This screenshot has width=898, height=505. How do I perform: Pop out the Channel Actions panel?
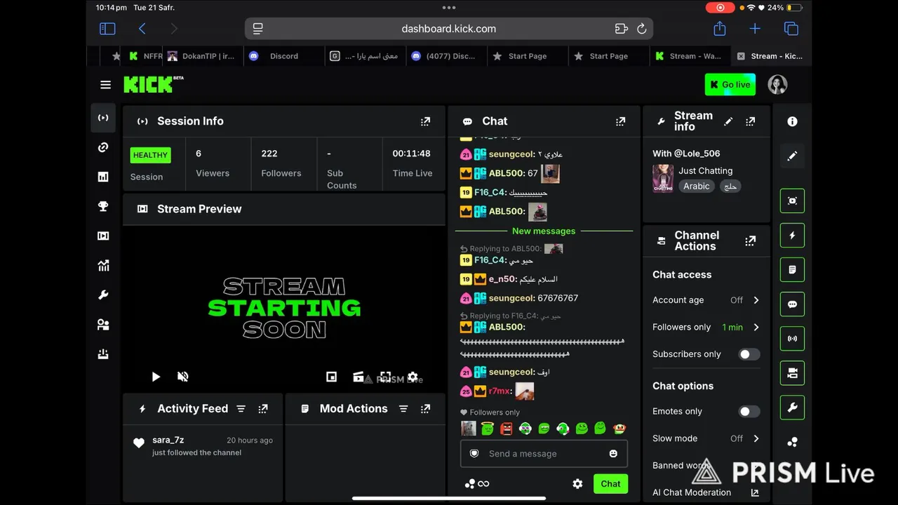[x=750, y=241]
